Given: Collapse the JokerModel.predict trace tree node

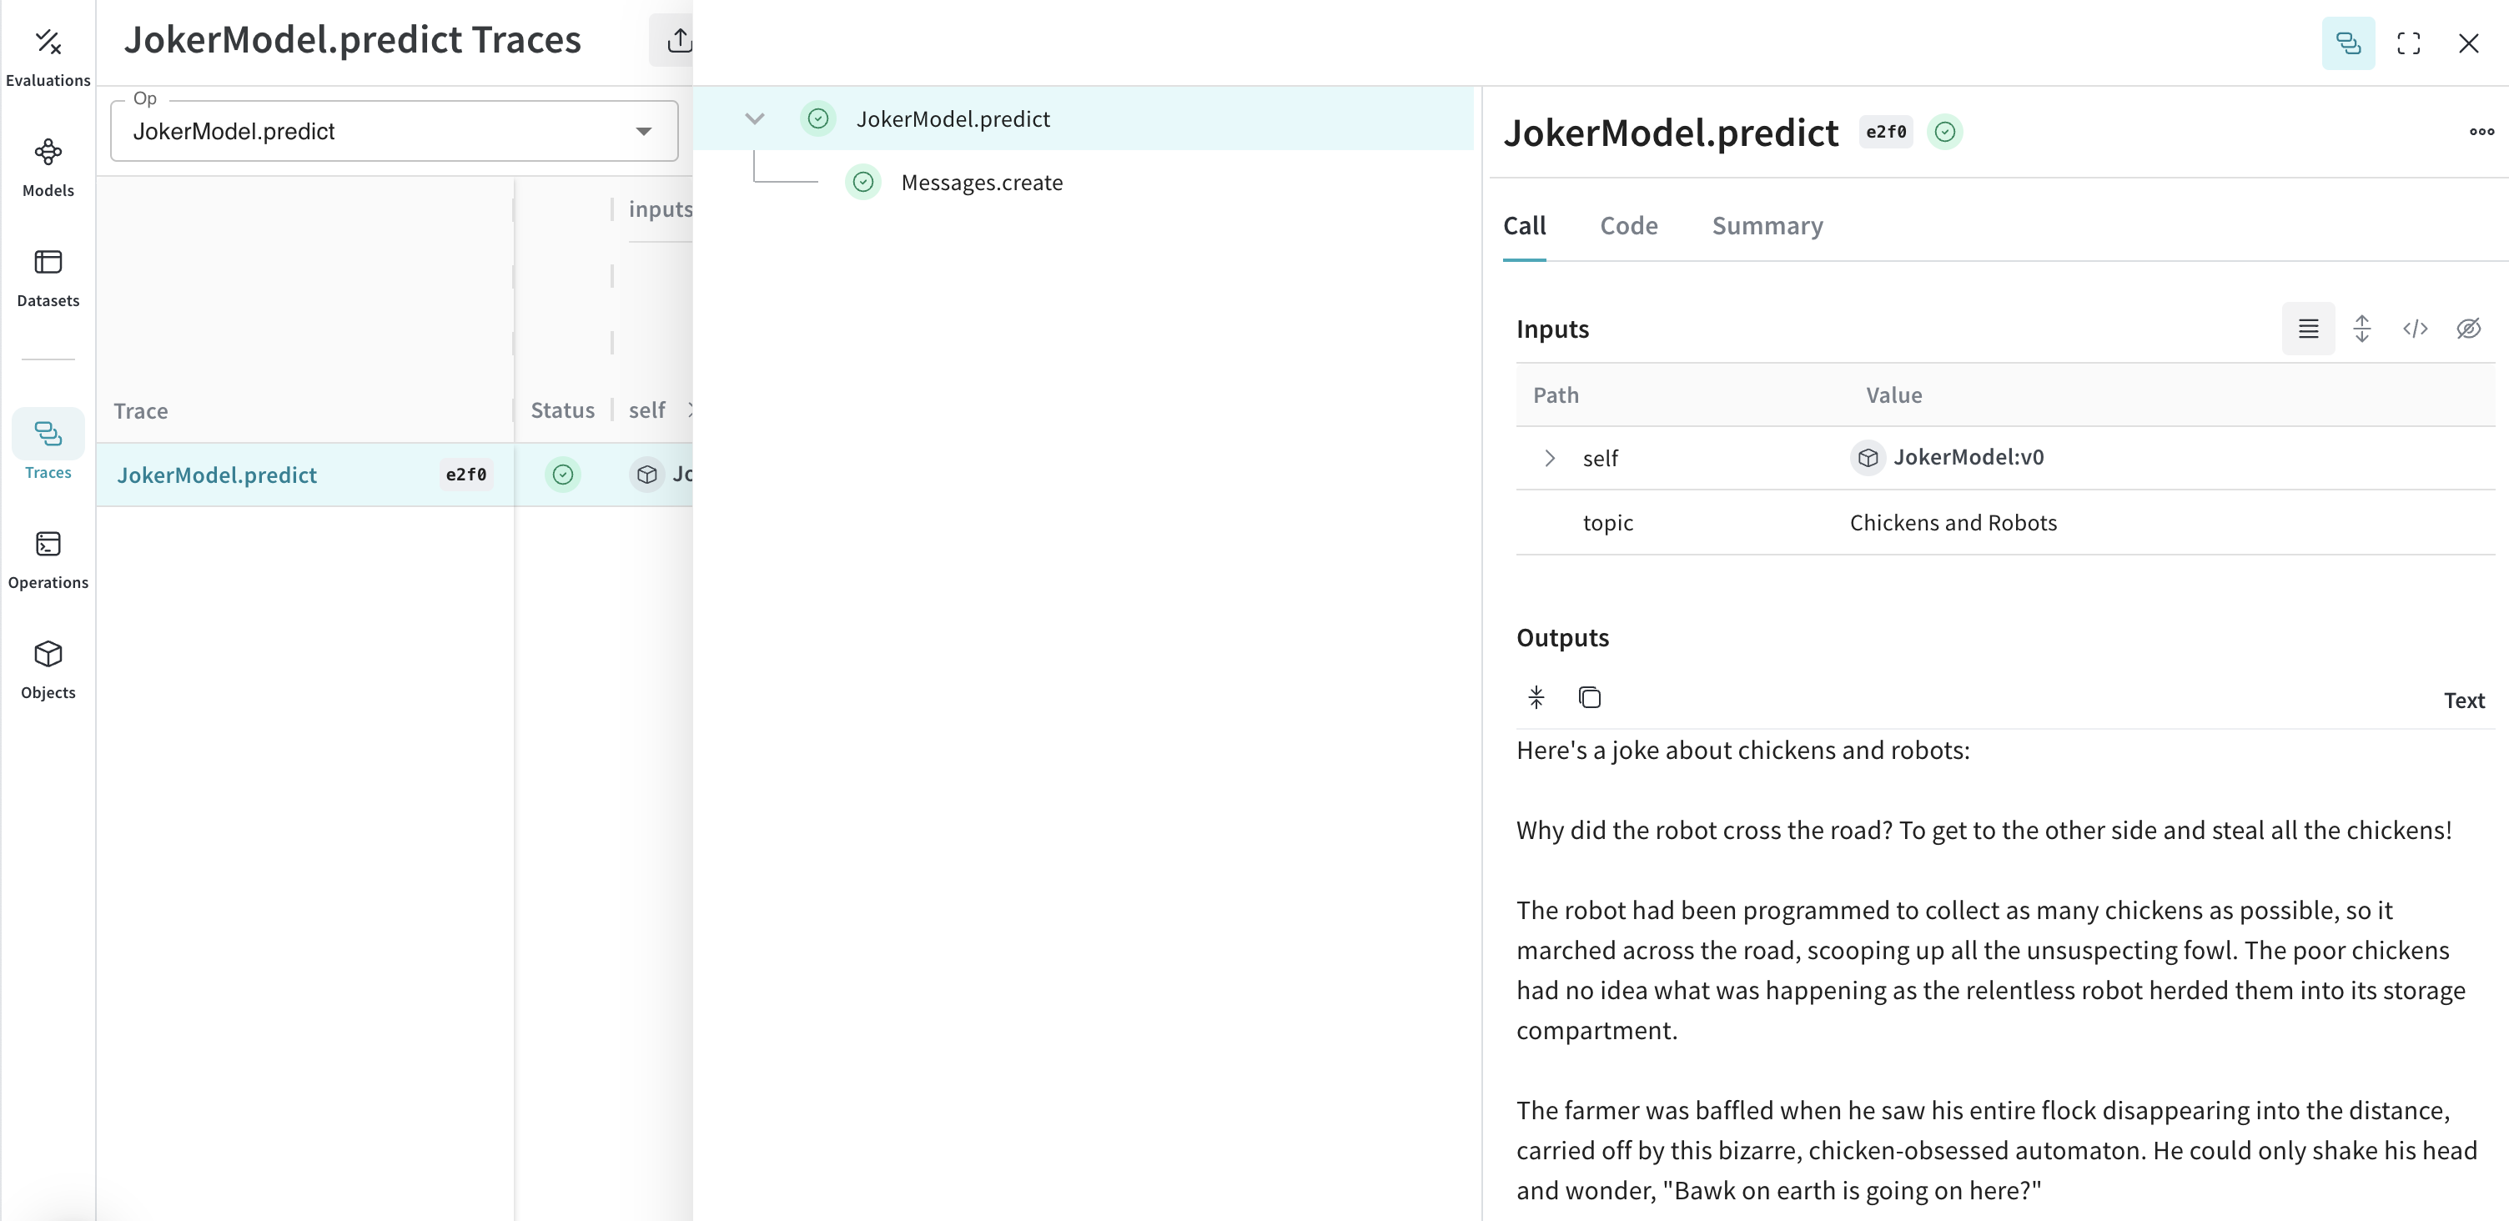Looking at the screenshot, I should [755, 118].
